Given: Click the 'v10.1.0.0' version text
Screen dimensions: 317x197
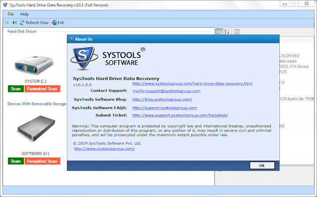Looking at the screenshot, I should (82, 85).
